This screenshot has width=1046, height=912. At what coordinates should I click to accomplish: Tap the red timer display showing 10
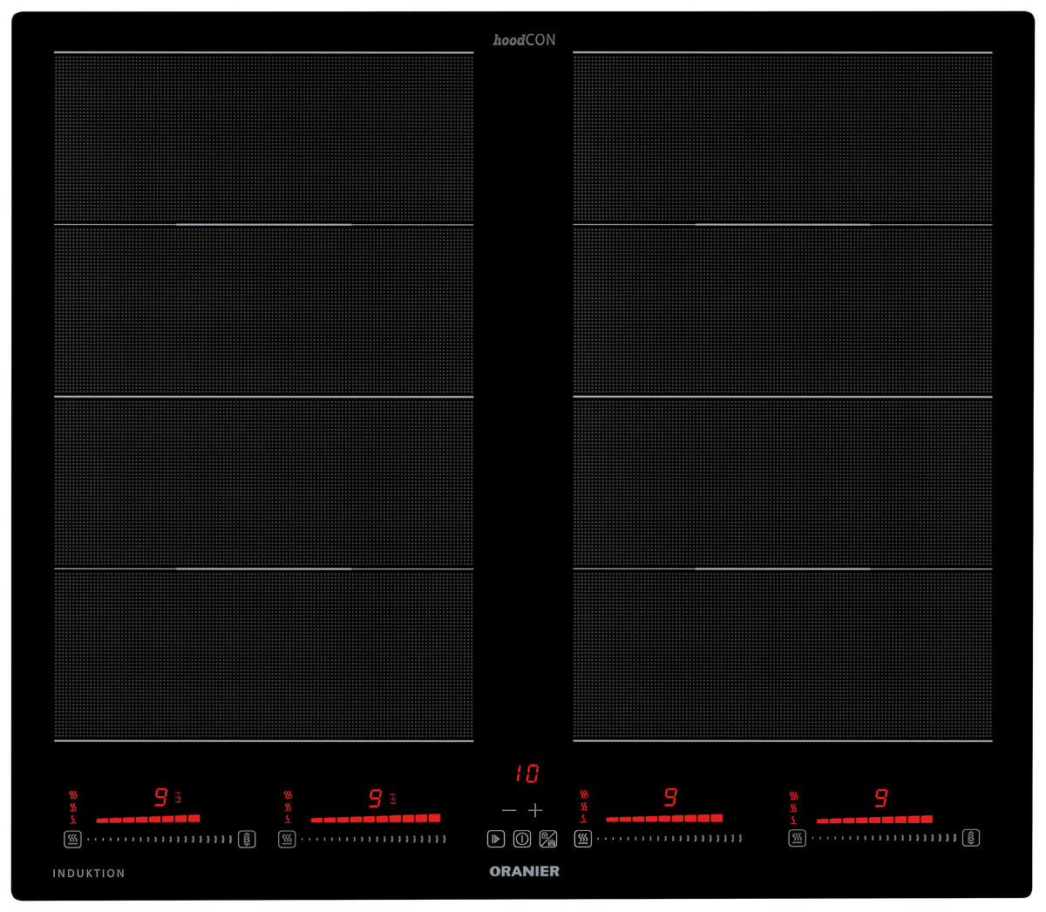point(526,773)
